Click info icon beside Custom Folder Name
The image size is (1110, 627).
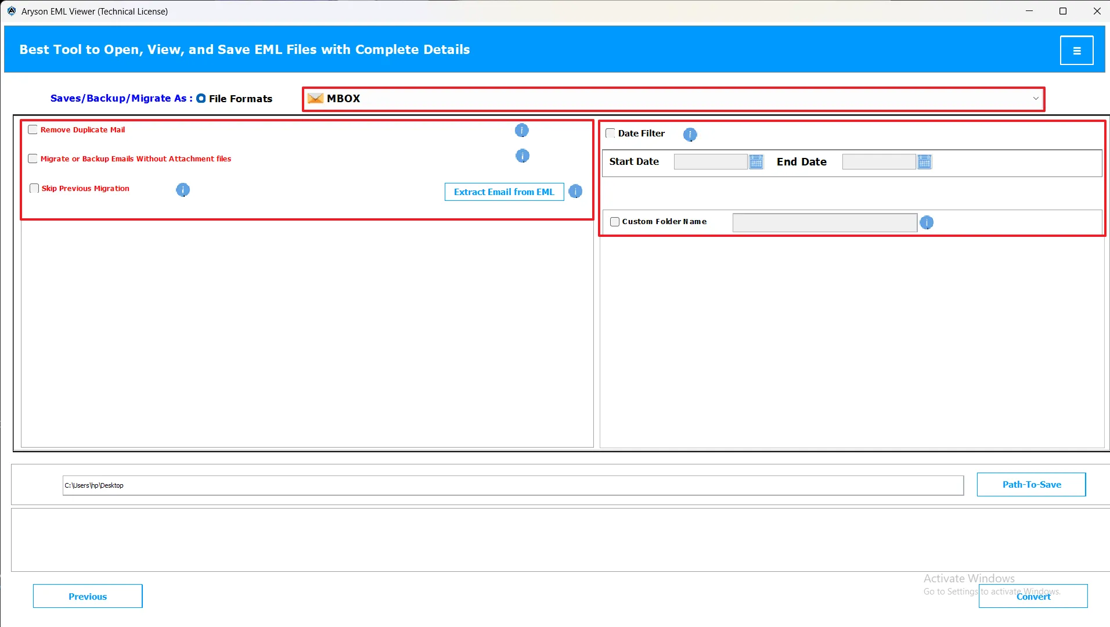click(x=926, y=222)
